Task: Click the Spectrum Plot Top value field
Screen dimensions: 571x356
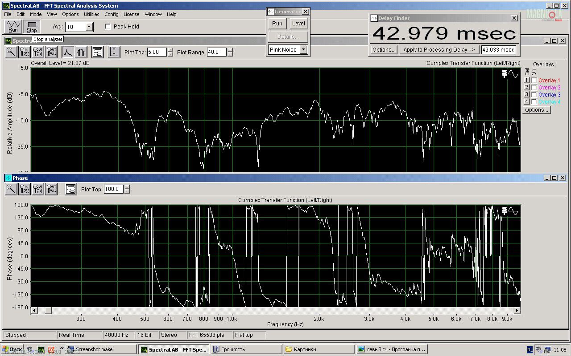Action: coord(157,52)
